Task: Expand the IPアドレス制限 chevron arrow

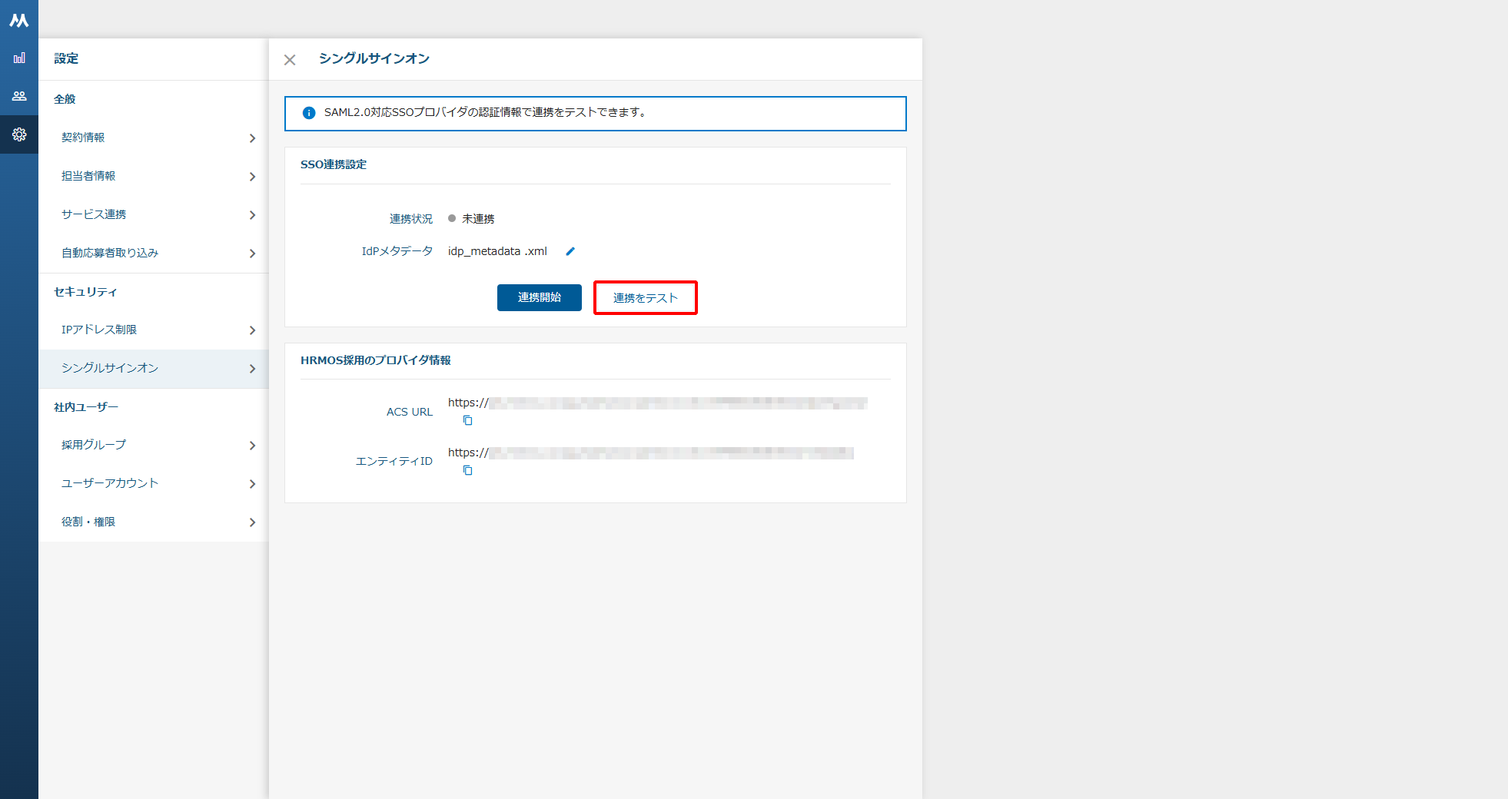Action: point(252,330)
